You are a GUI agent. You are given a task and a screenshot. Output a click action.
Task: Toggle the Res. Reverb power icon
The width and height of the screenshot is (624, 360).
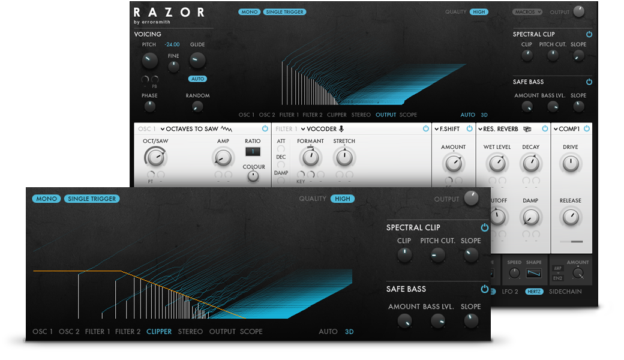[545, 128]
